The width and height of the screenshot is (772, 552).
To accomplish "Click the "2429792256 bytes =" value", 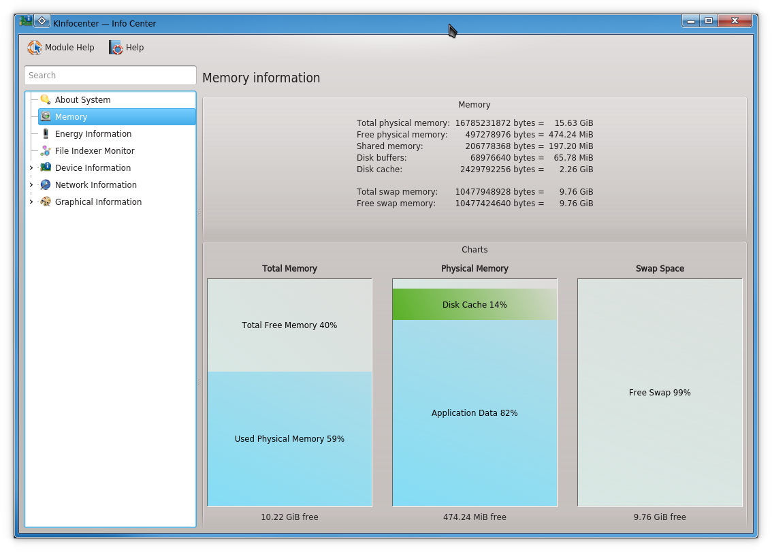I will coord(502,169).
